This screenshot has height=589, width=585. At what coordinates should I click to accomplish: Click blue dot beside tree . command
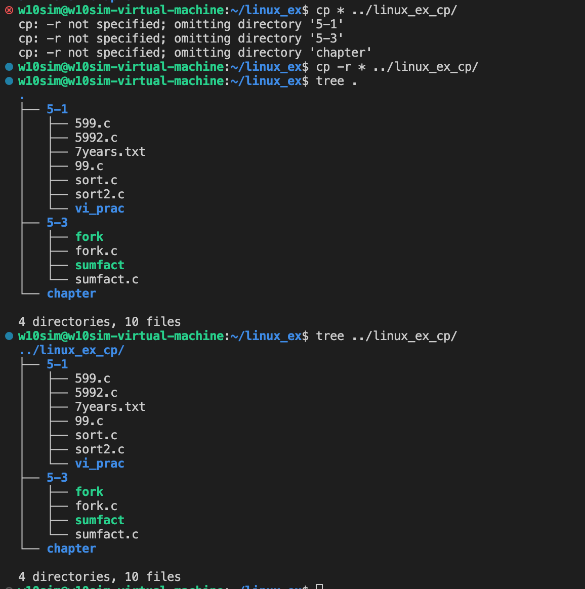coord(9,81)
